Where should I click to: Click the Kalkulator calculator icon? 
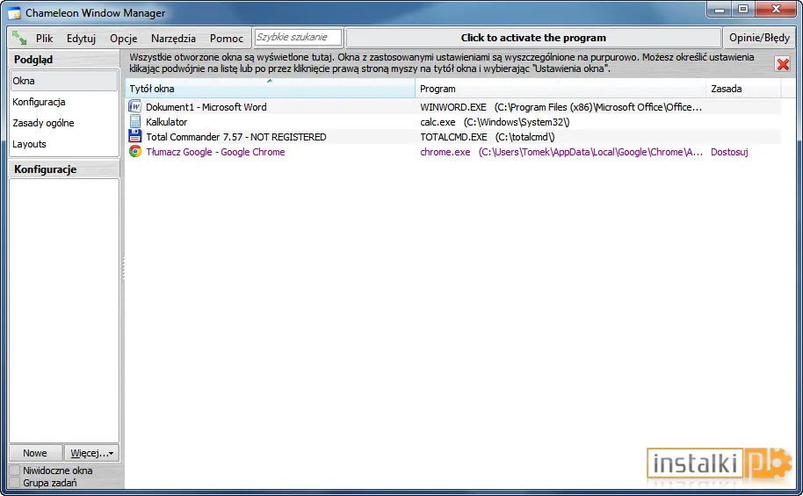[134, 122]
